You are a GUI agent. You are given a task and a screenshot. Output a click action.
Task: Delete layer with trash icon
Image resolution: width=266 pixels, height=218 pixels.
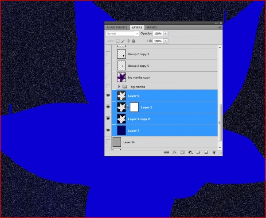point(214,152)
